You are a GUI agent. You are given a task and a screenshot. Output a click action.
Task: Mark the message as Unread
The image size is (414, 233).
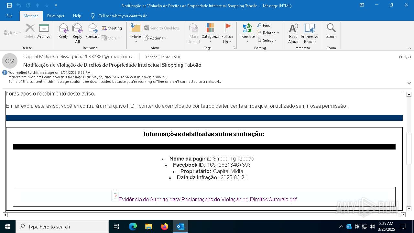pos(194,33)
